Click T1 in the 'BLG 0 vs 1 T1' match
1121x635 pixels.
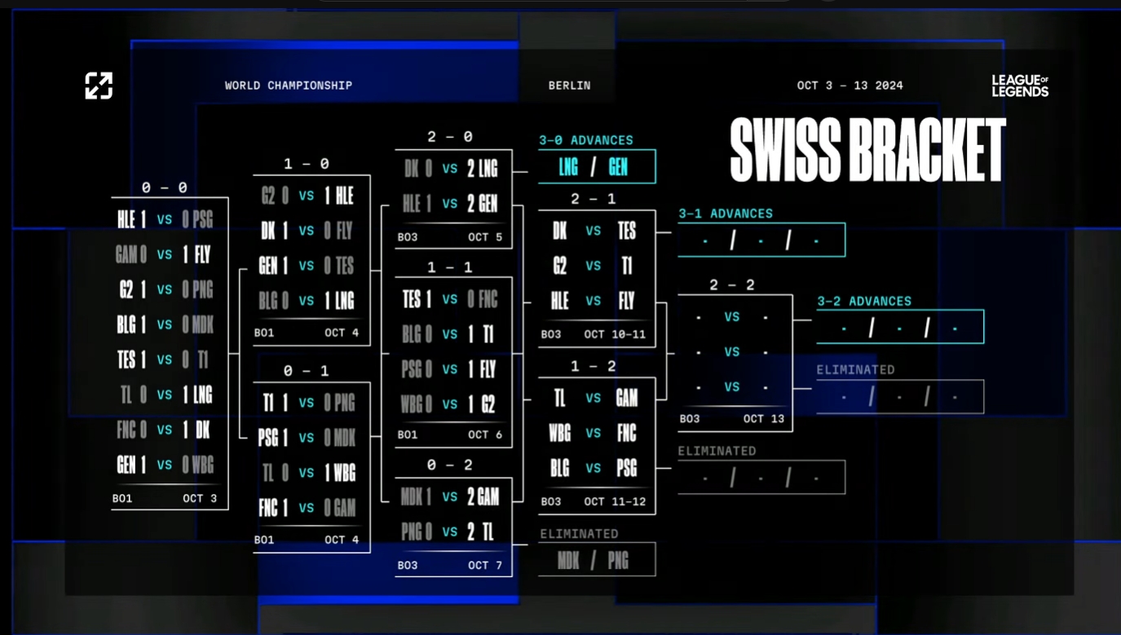(487, 334)
